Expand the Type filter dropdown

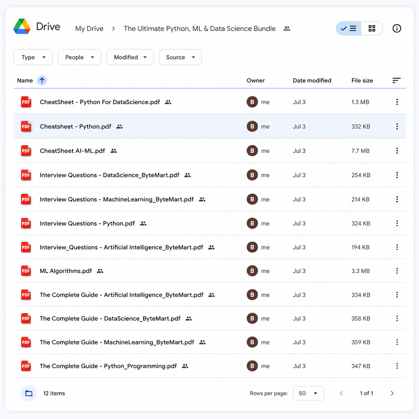tap(33, 57)
